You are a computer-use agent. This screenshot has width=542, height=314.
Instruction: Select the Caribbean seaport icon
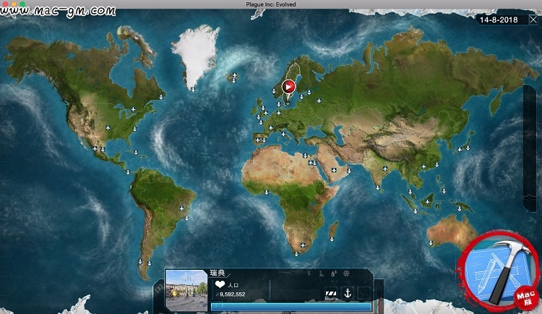tap(136, 153)
